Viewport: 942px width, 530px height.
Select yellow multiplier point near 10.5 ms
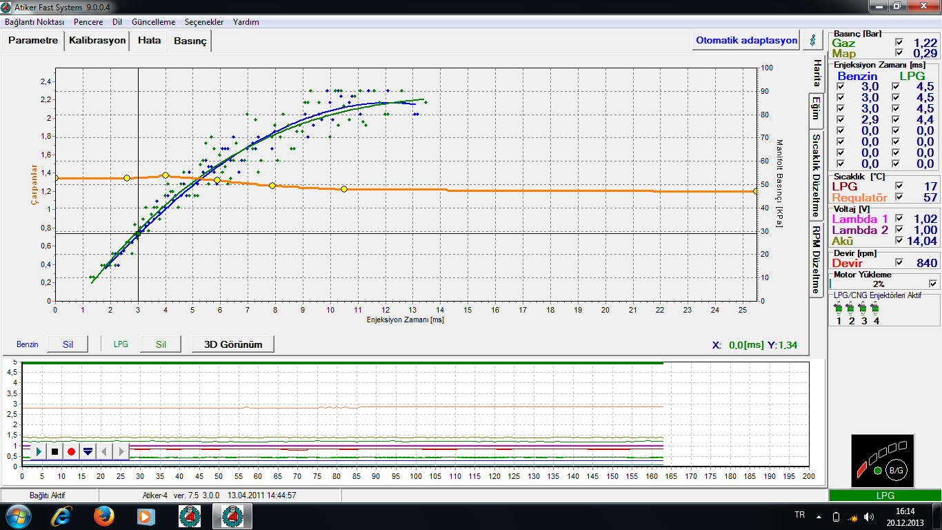click(x=344, y=189)
